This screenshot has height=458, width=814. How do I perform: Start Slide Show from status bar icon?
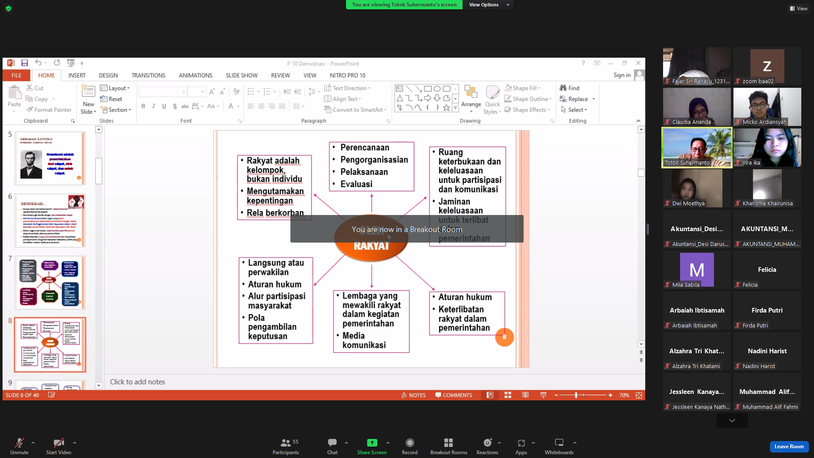(x=543, y=395)
